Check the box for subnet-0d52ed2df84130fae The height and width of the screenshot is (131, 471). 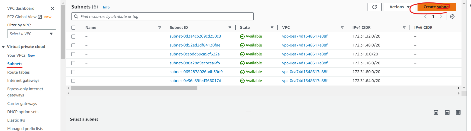(x=73, y=45)
